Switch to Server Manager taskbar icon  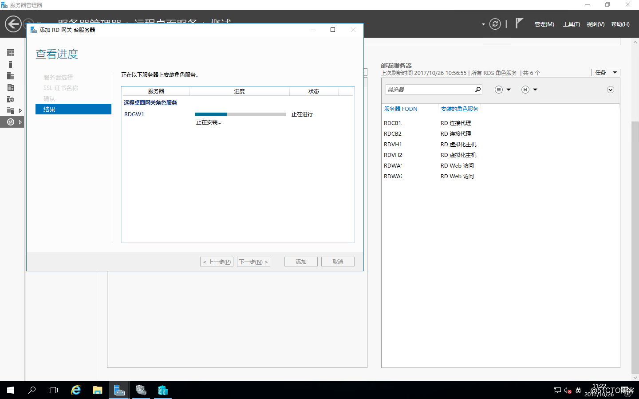119,390
